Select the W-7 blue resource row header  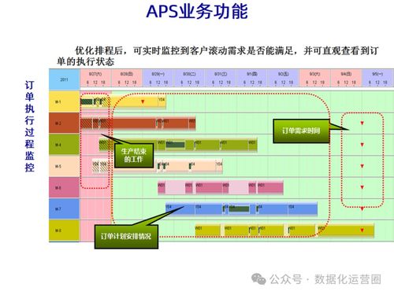pos(64,208)
